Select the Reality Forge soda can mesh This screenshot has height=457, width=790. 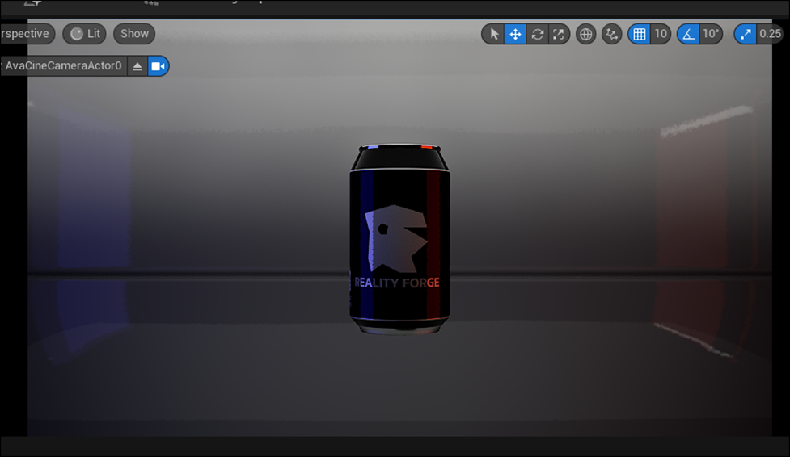click(399, 239)
